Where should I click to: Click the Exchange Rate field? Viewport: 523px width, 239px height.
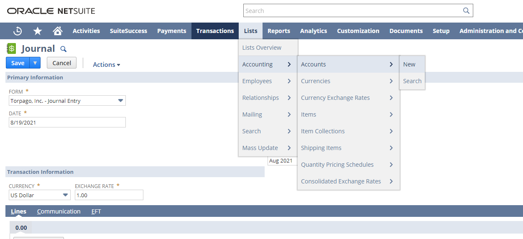click(x=109, y=195)
